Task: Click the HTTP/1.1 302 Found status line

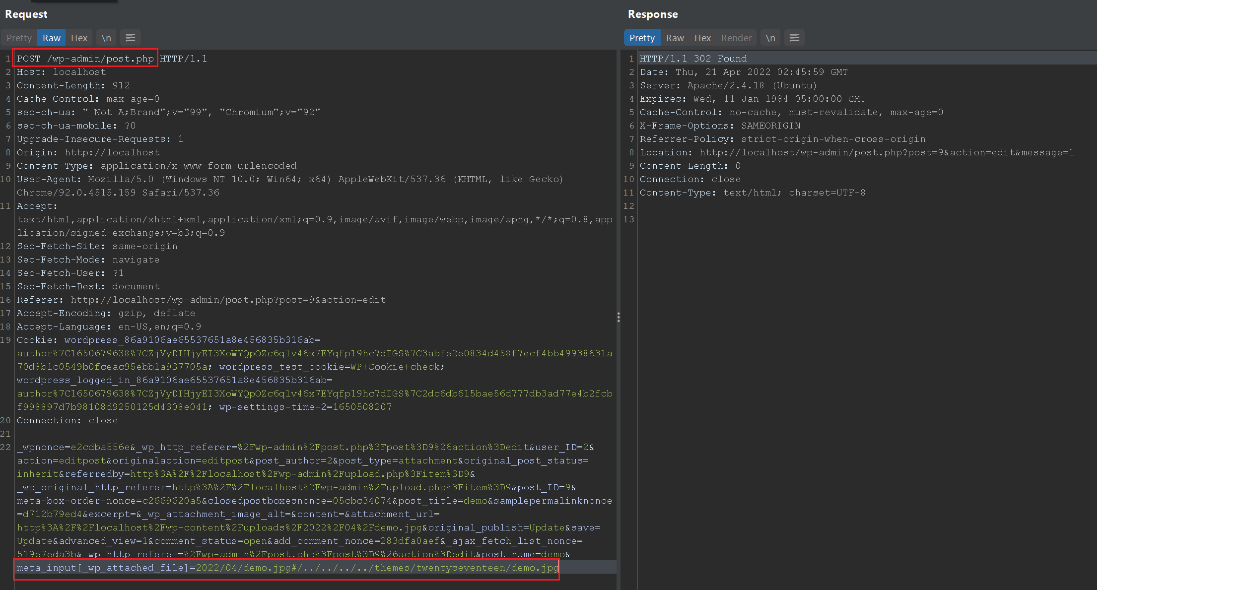Action: [x=693, y=59]
